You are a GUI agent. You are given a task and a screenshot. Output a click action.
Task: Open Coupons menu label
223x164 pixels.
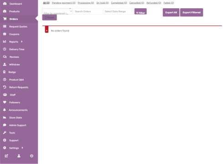click(14, 34)
